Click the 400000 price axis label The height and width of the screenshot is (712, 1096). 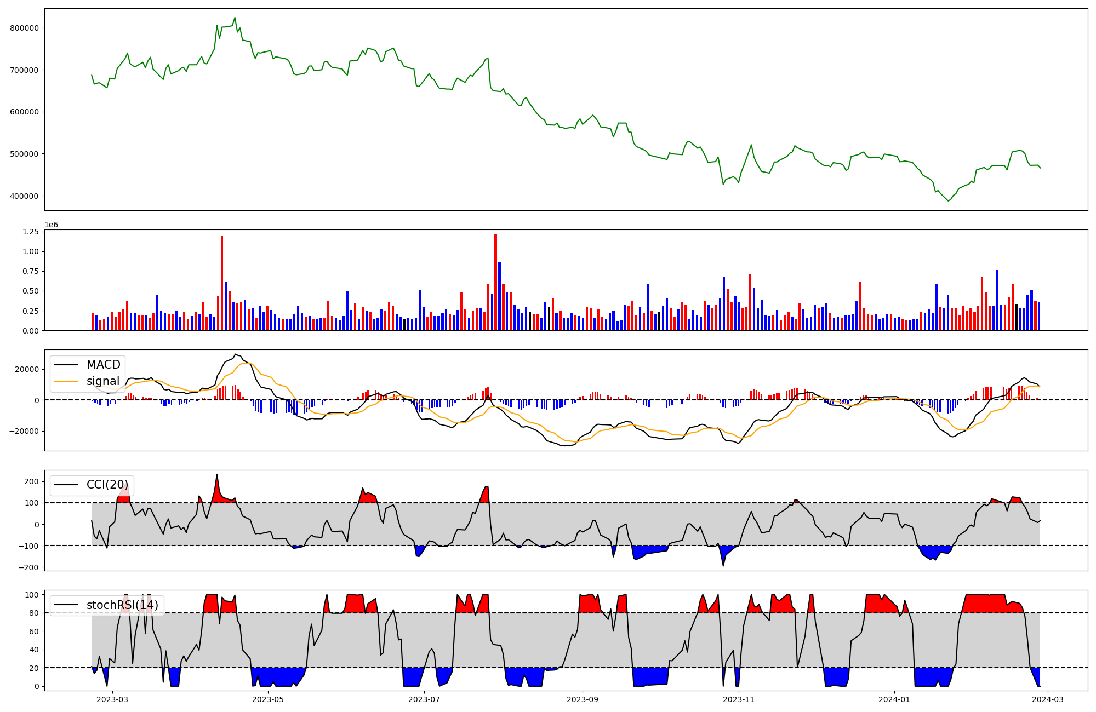point(24,196)
